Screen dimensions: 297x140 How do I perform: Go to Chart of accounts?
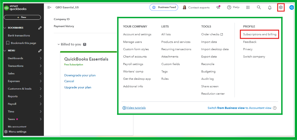click(x=135, y=57)
